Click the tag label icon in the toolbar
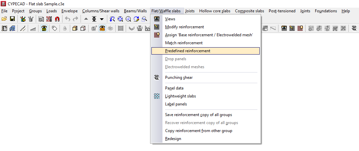This screenshot has height=151, width=359. click(x=54, y=29)
